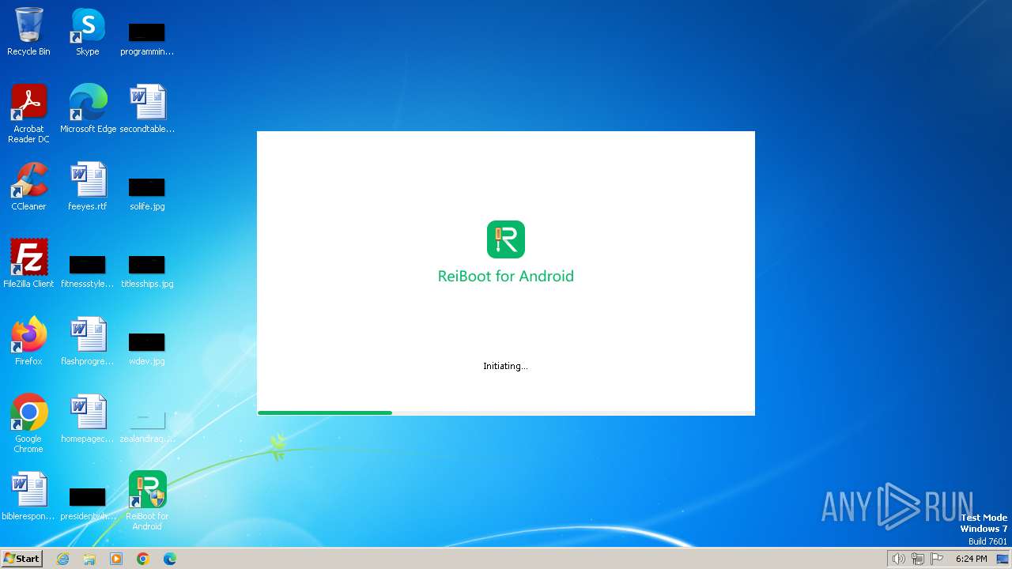Open volume control in system tray

898,559
